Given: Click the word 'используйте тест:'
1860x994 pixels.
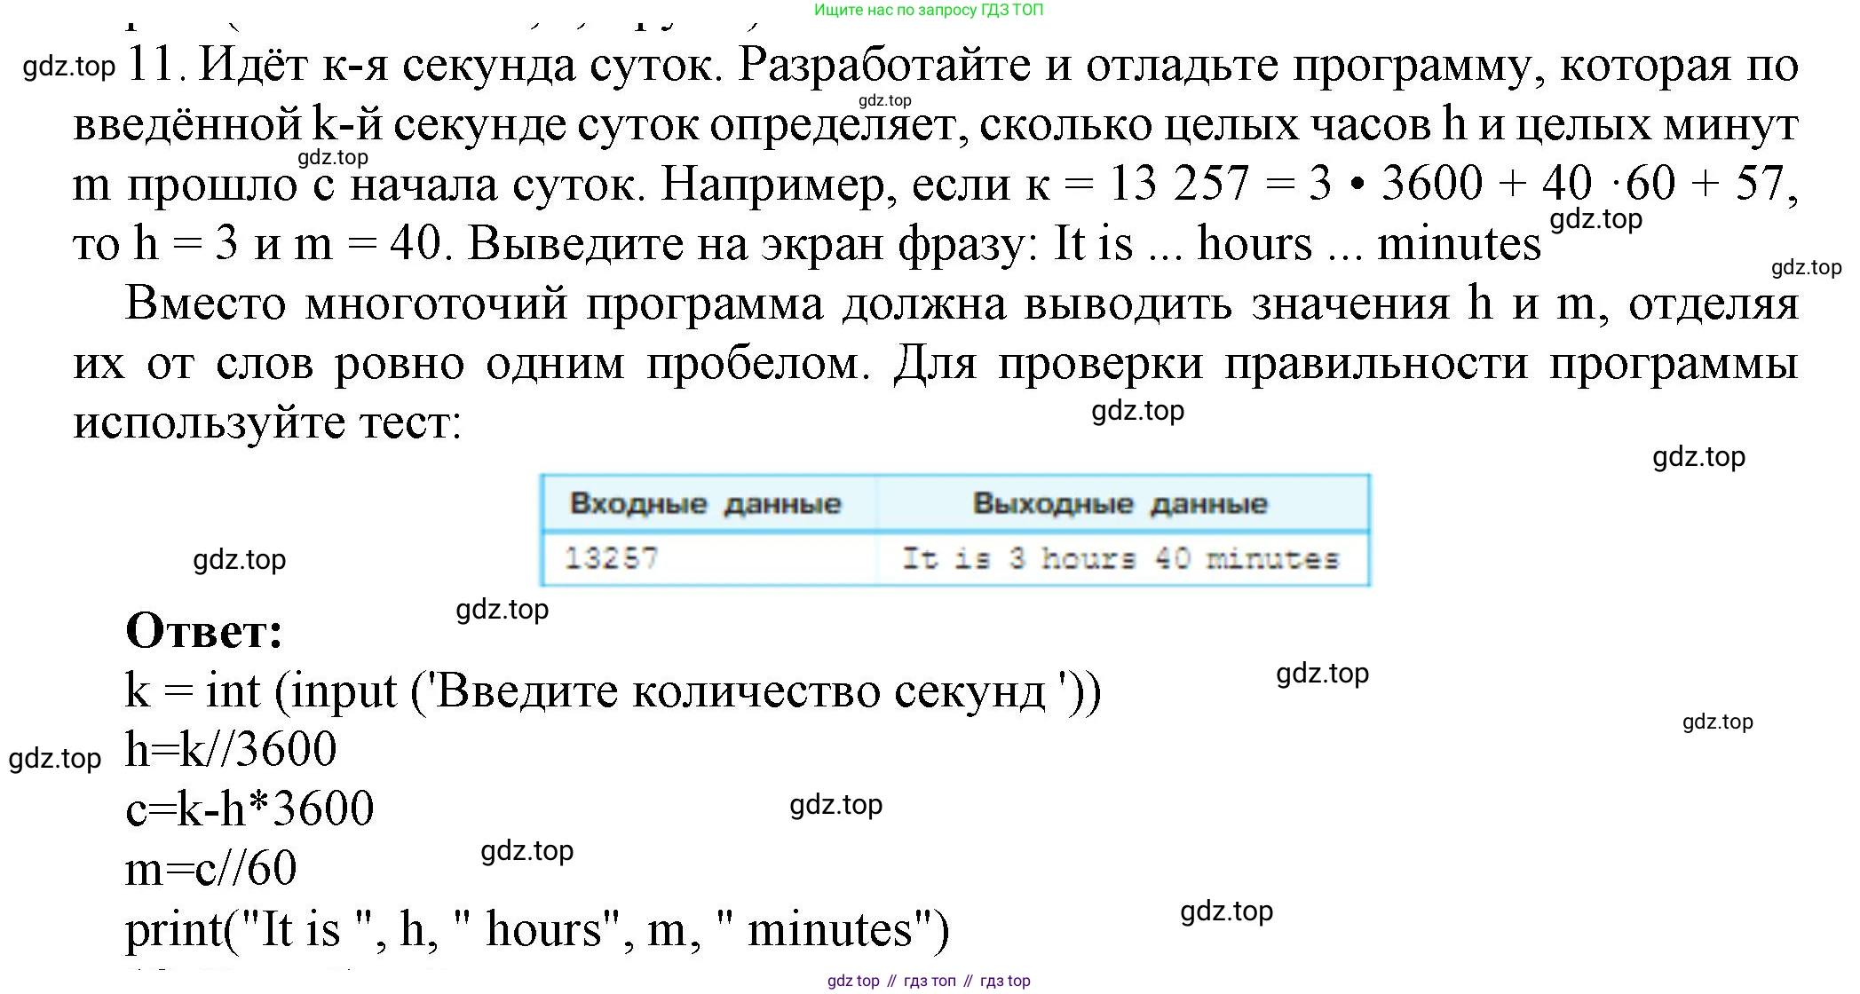Looking at the screenshot, I should pos(267,422).
